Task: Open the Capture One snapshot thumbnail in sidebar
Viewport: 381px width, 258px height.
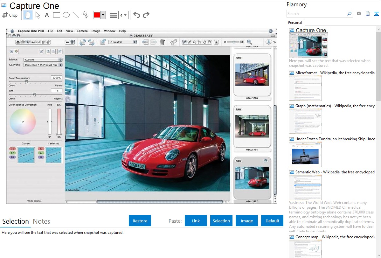Action: pos(308,45)
